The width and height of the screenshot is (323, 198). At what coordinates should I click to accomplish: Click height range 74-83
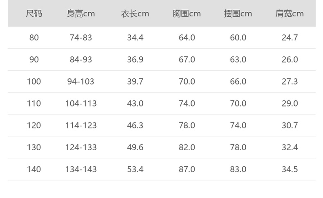(81, 38)
